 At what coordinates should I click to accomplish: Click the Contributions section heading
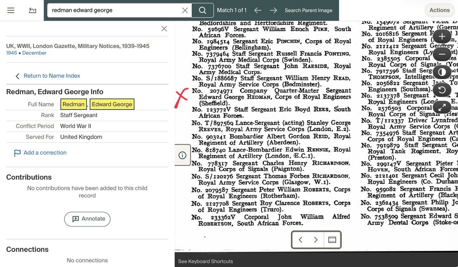click(x=29, y=177)
